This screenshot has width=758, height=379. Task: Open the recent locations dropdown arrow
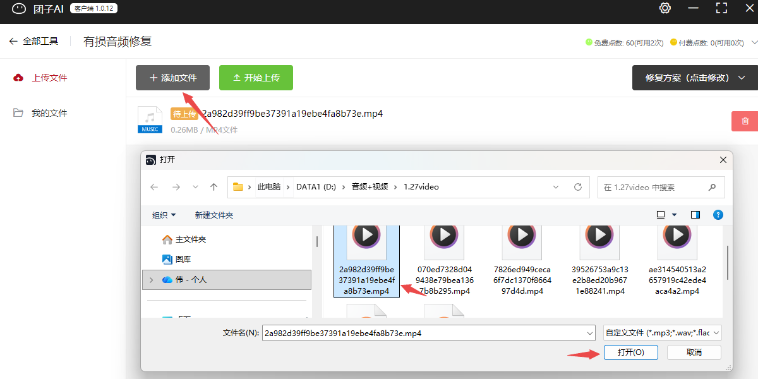point(195,187)
